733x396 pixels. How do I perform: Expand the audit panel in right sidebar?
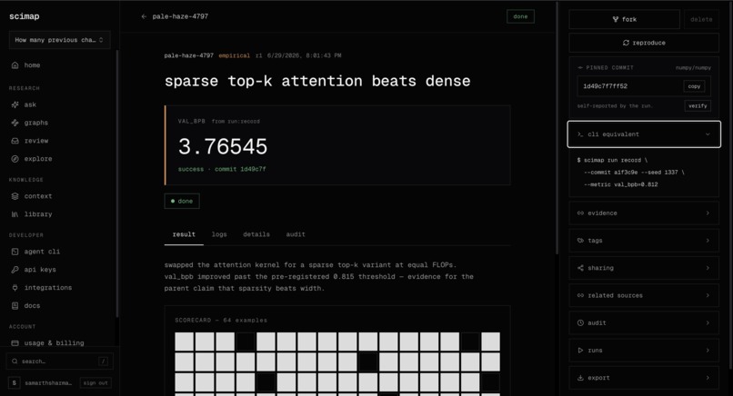tap(644, 322)
